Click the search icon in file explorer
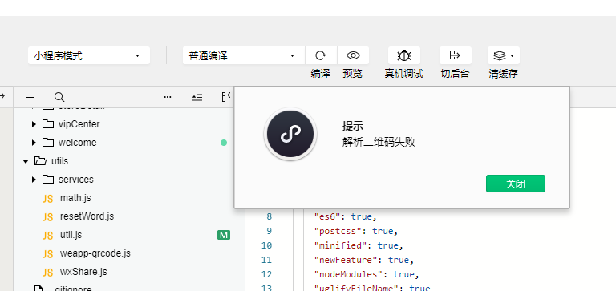 (x=59, y=97)
